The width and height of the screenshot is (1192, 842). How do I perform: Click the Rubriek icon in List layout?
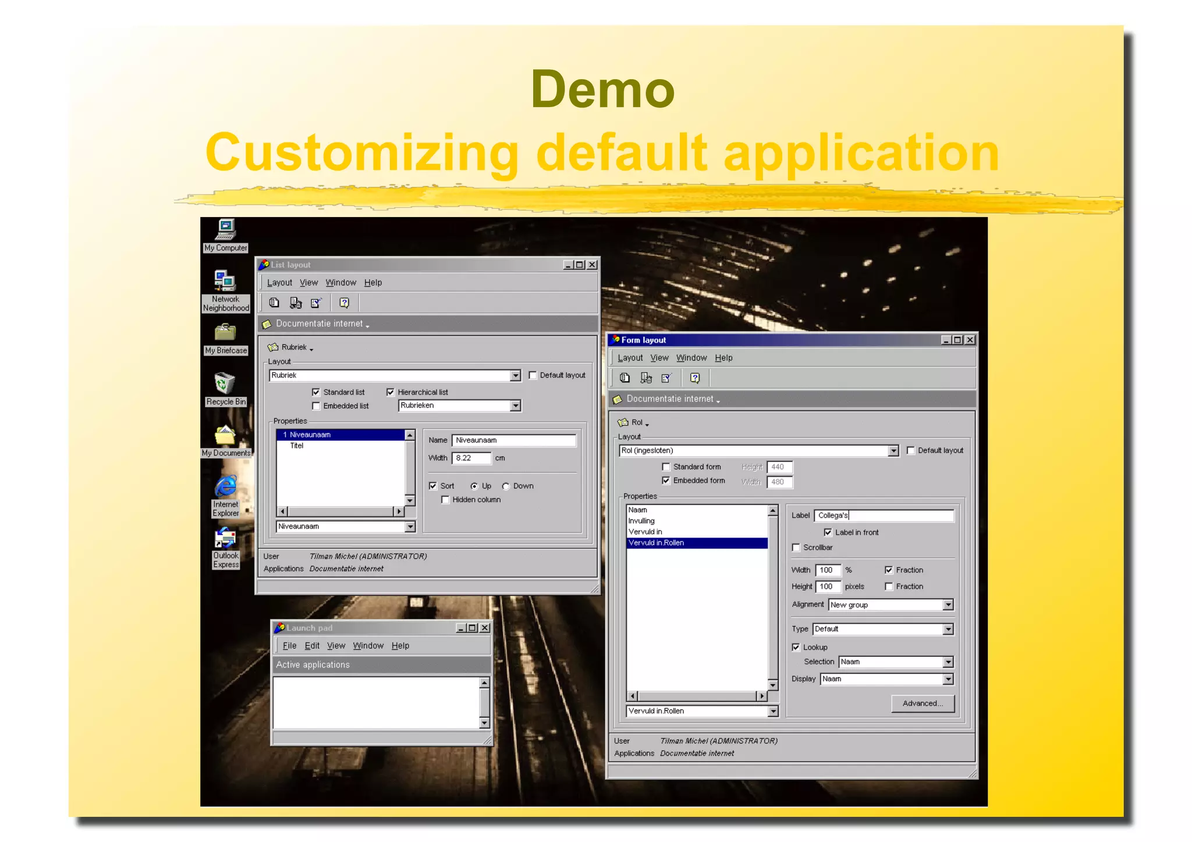[273, 347]
